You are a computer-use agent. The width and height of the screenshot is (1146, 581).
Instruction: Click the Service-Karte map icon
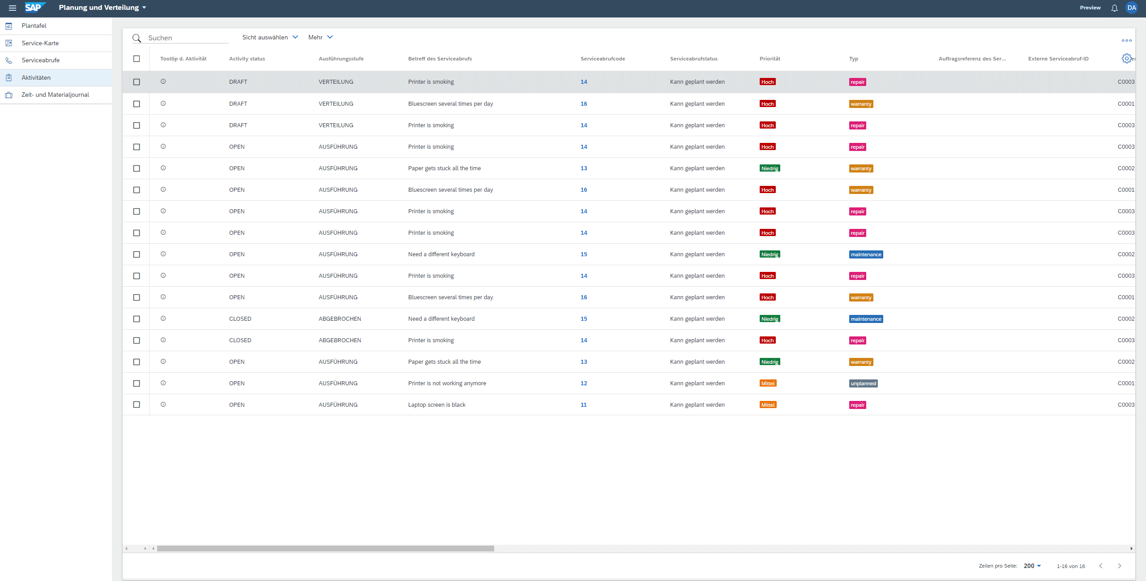point(9,43)
